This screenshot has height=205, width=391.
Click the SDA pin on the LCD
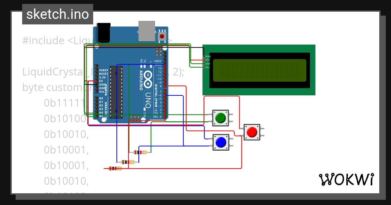(x=204, y=64)
